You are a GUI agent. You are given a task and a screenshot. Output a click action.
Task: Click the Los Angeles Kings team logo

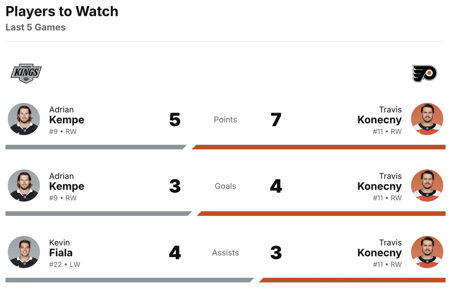(26, 73)
